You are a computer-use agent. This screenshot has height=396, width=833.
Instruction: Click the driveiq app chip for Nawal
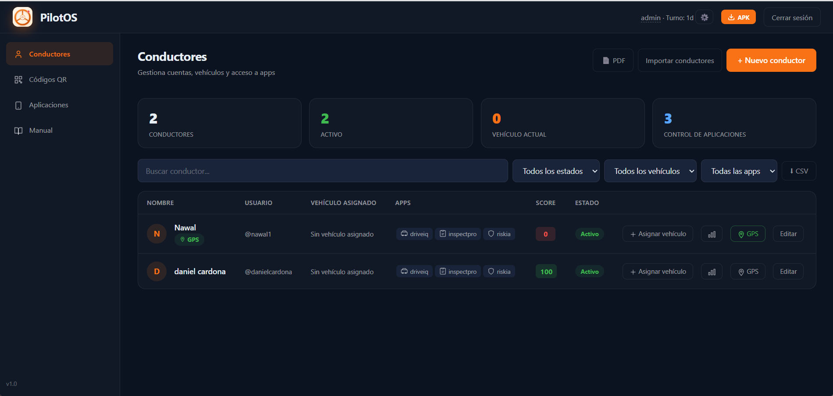pyautogui.click(x=414, y=234)
